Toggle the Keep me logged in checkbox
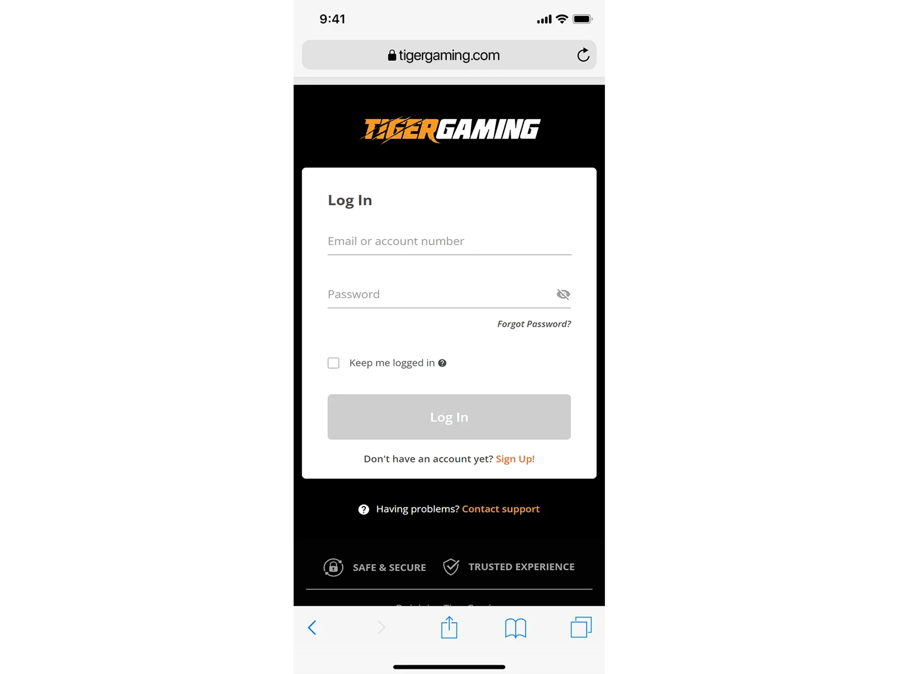Image resolution: width=899 pixels, height=674 pixels. (333, 362)
